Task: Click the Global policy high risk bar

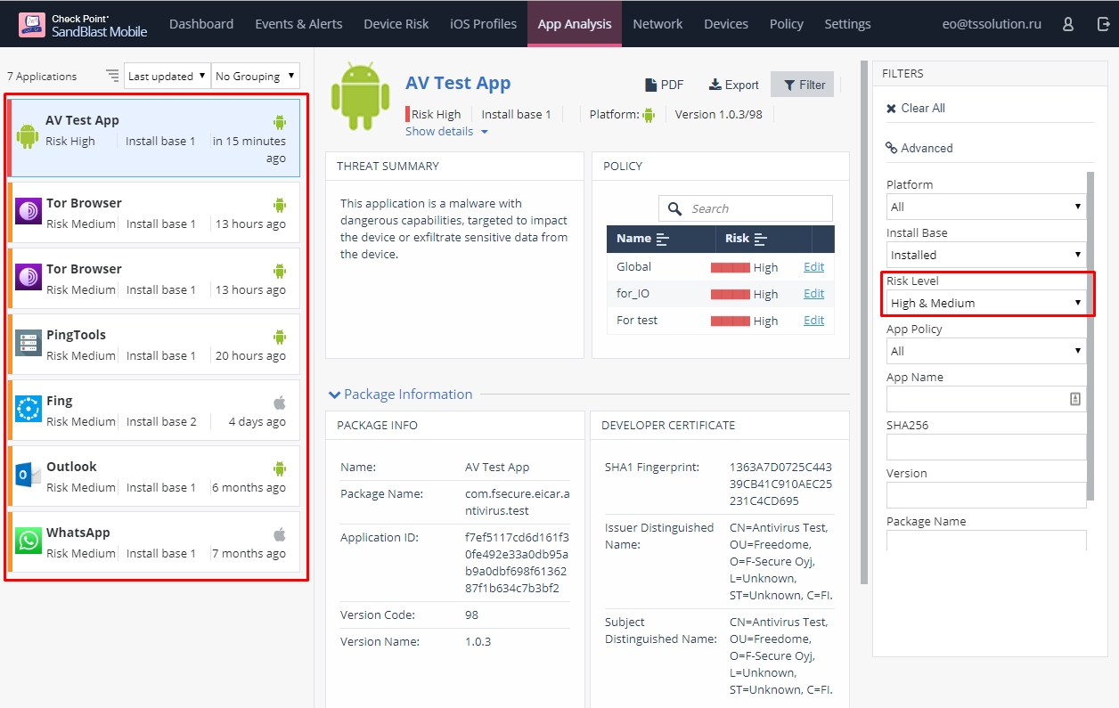Action: [x=731, y=267]
